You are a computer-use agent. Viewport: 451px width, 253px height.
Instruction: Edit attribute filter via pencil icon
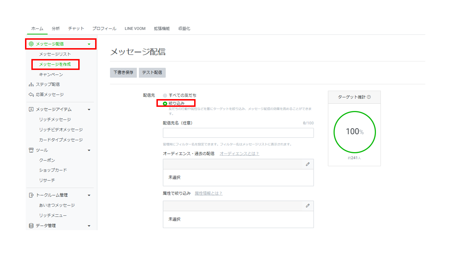click(x=308, y=206)
